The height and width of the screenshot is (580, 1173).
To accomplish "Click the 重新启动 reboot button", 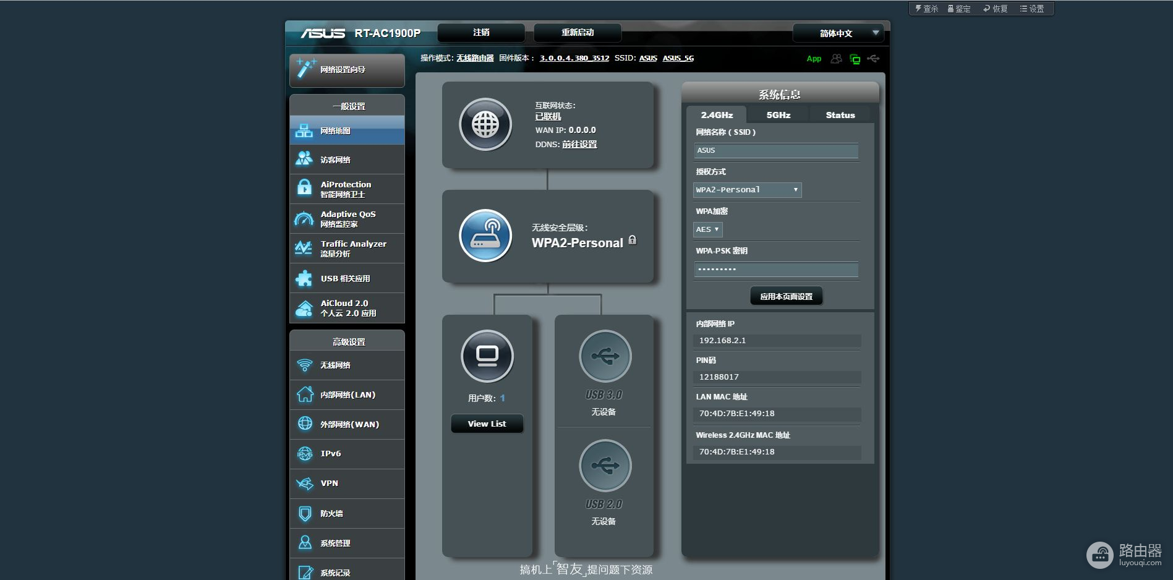I will (x=578, y=33).
